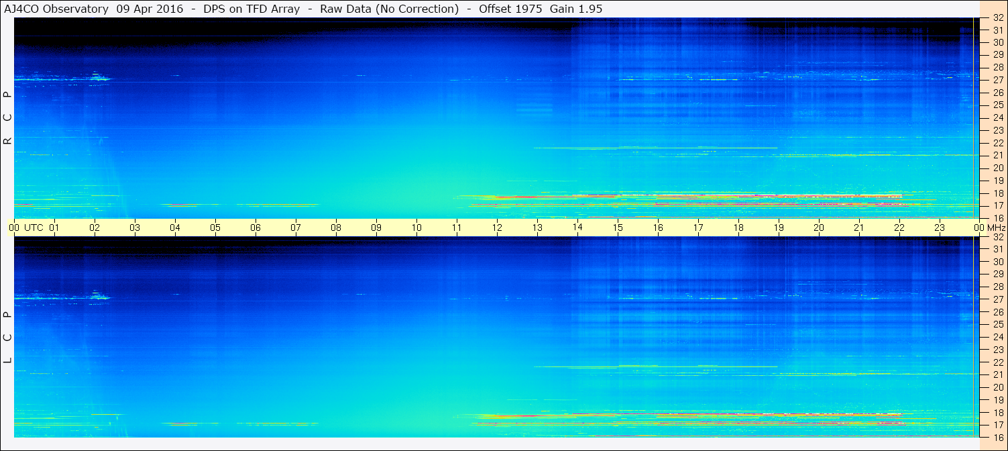Click the 16 MHz label of LCP panel
Image resolution: width=1008 pixels, height=451 pixels.
point(997,438)
